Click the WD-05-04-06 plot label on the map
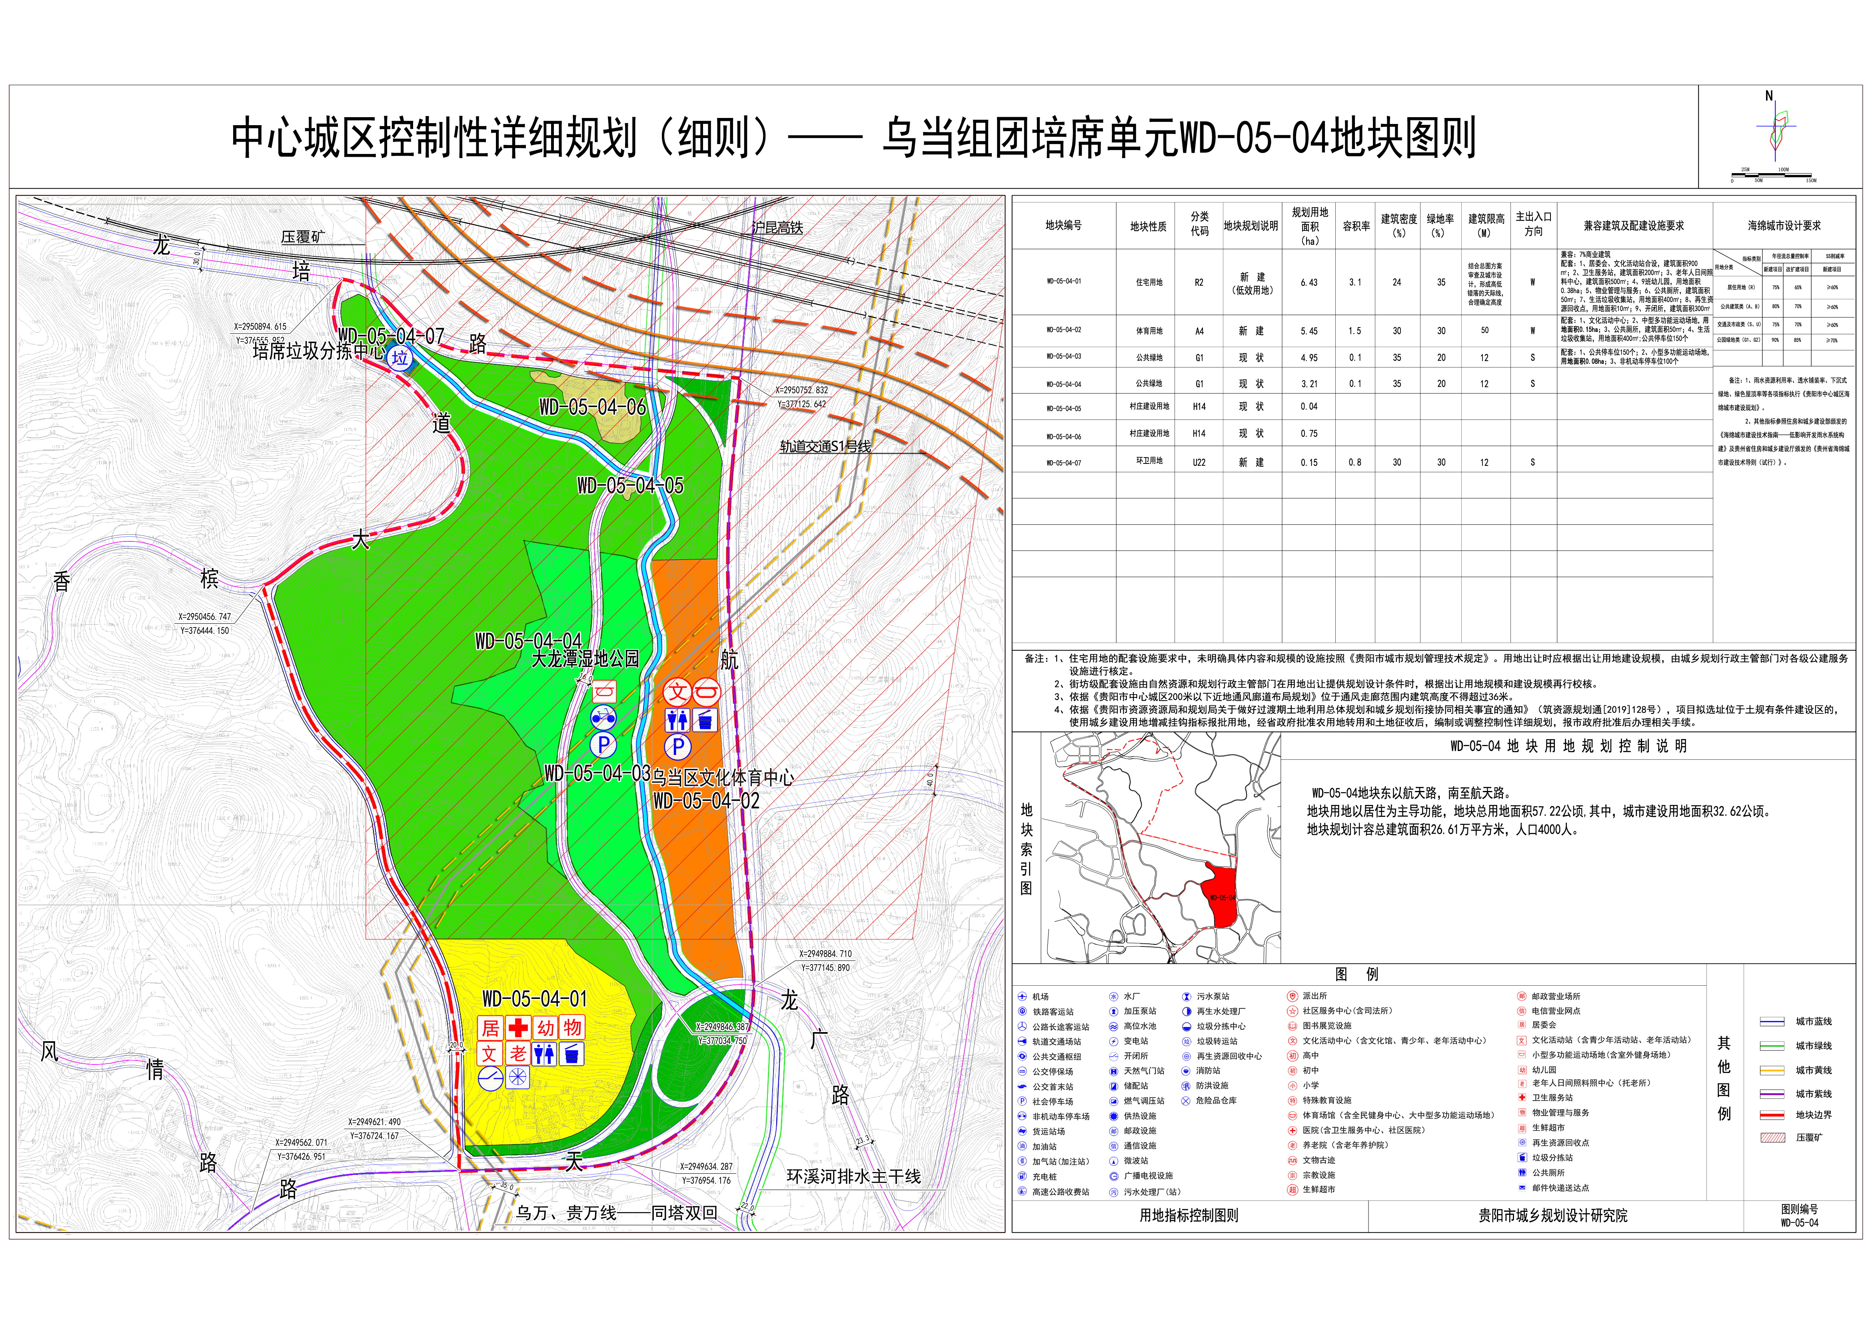 click(593, 407)
